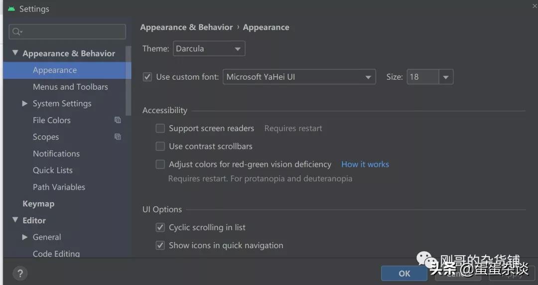This screenshot has width=538, height=285.
Task: Open the Microsoft YaHei UI font dropdown
Action: point(368,77)
